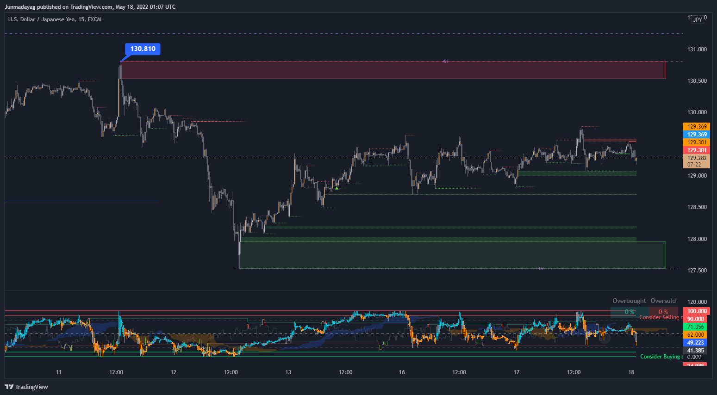The width and height of the screenshot is (717, 395).
Task: Click the large green 4H demand zone
Action: point(452,255)
